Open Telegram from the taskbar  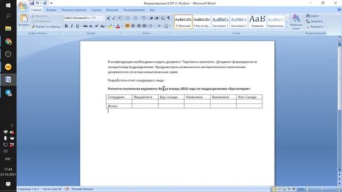(x=9, y=93)
